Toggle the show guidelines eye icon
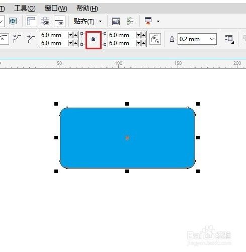 click(59, 21)
